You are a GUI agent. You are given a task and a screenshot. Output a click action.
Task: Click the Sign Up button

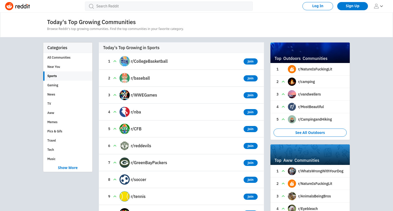pos(353,6)
